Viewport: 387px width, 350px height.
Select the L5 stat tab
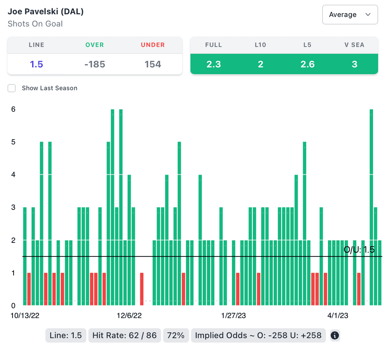[307, 45]
